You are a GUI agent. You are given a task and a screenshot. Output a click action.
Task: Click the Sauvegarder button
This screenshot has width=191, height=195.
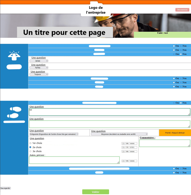tap(5, 188)
